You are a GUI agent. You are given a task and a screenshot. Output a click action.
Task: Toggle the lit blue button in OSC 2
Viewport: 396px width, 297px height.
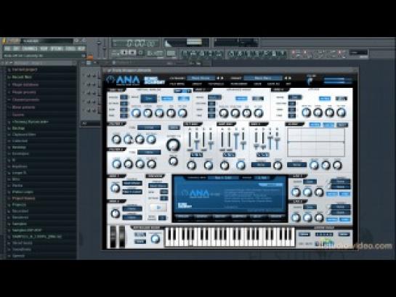pos(241,99)
